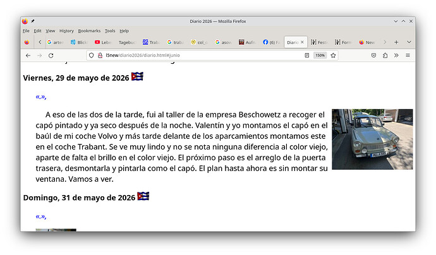Screen dimensions: 436x255
Task: Open the Bookmarks menu
Action: pos(89,31)
